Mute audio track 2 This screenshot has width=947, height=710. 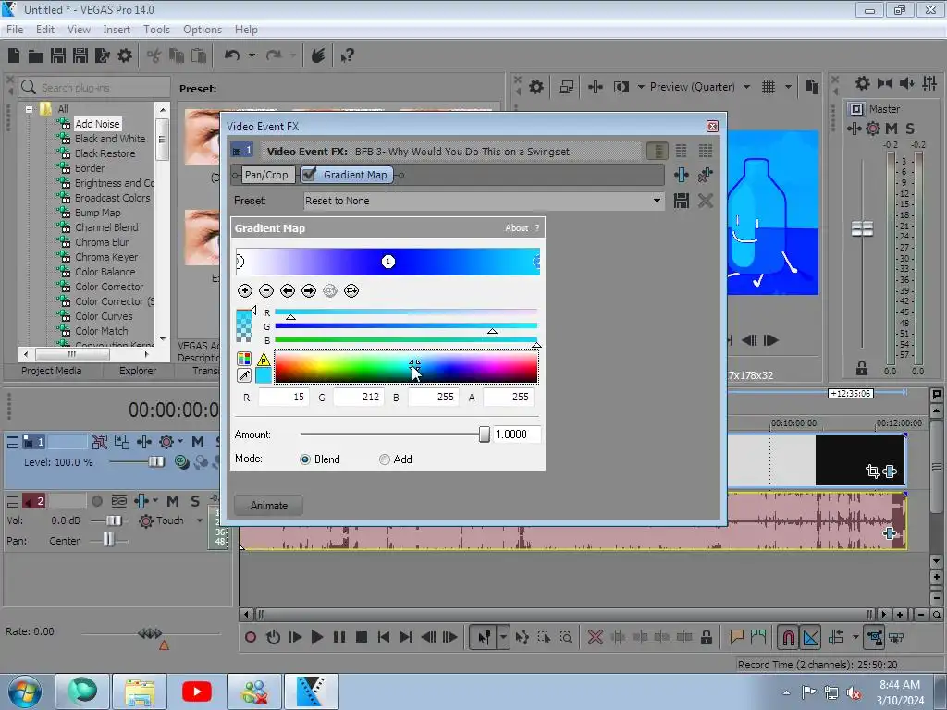(x=173, y=501)
